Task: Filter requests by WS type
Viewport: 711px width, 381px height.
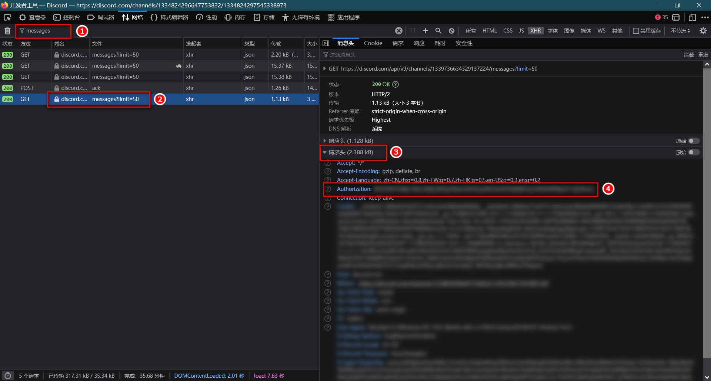Action: coord(601,31)
